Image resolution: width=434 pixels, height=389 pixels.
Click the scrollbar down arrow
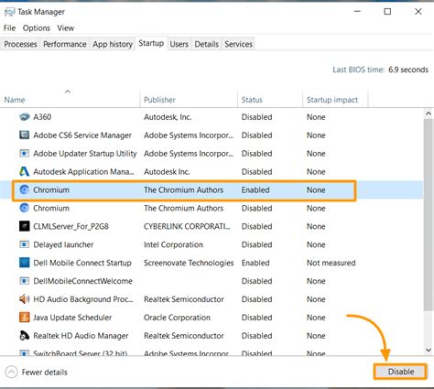(429, 350)
